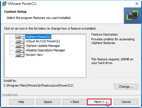Click the Next > button

point(99,102)
